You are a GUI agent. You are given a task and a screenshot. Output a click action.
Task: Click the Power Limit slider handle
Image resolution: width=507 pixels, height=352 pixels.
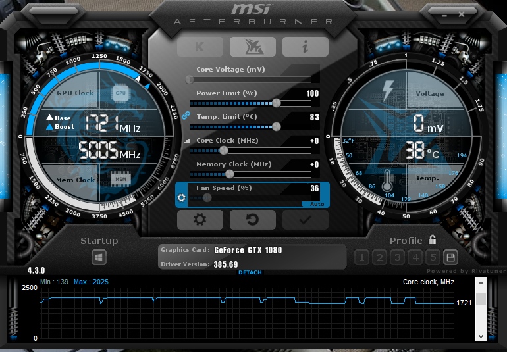(x=276, y=103)
